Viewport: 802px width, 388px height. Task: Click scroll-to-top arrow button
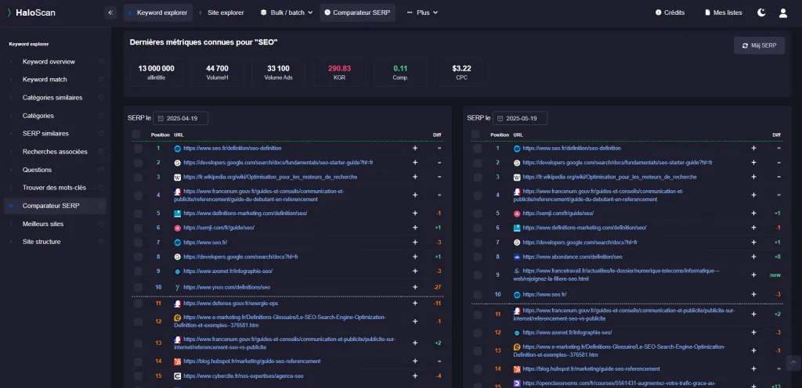pos(793,363)
